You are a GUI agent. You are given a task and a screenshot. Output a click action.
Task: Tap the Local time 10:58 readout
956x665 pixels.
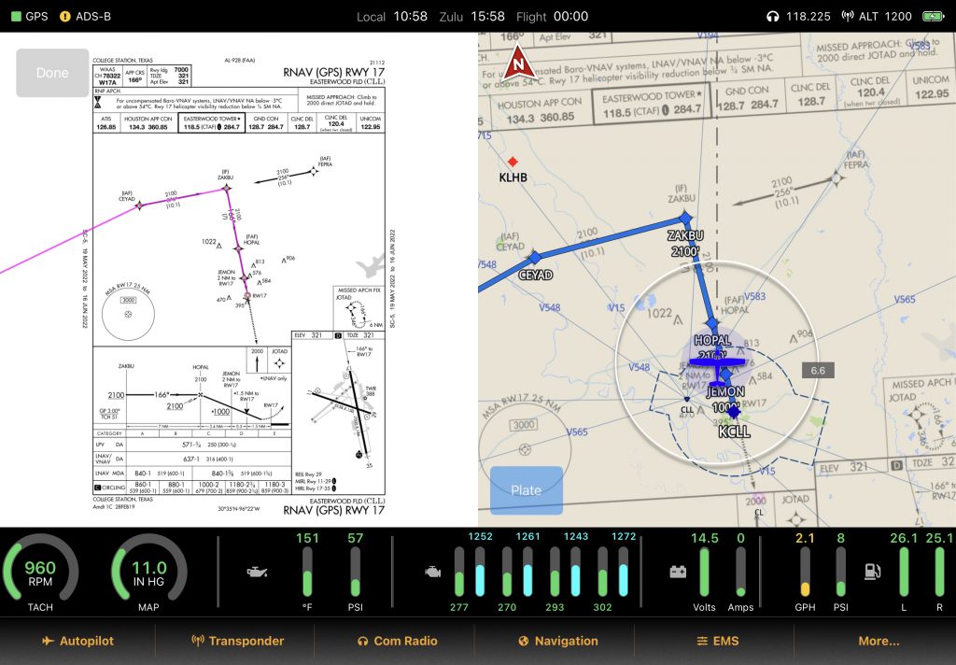(411, 17)
